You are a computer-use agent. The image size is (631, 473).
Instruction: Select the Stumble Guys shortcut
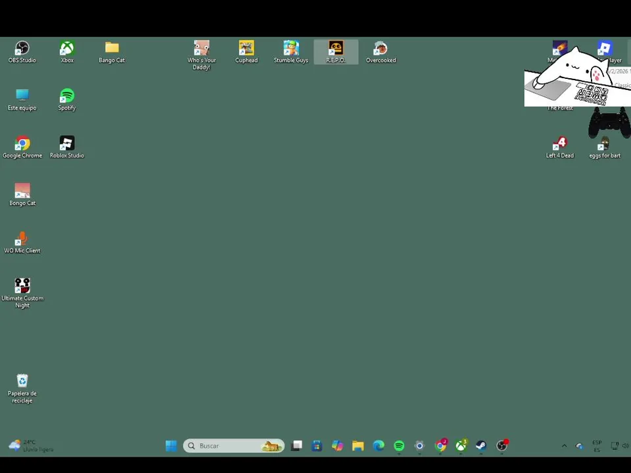point(291,53)
